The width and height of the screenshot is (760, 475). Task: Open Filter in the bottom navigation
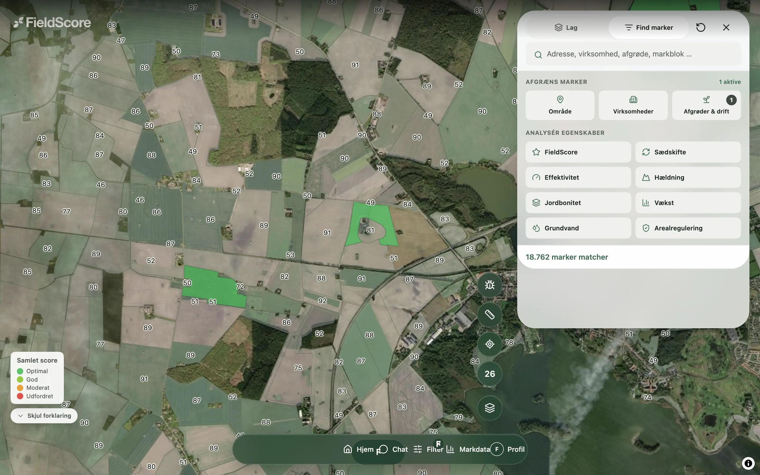(428, 449)
